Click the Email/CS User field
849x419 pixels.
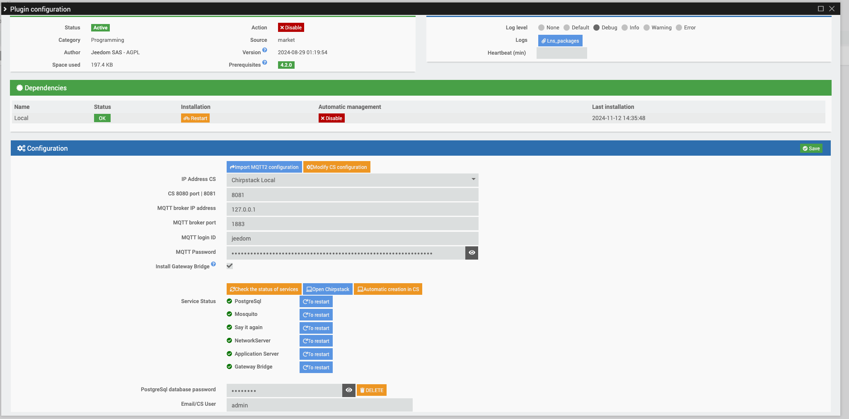coord(319,405)
